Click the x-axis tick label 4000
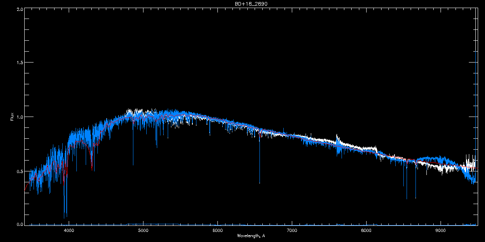This screenshot has height=242, width=485. (x=69, y=231)
